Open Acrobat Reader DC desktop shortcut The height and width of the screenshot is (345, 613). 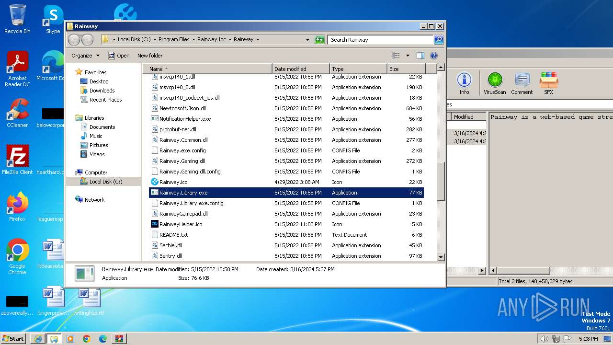[x=17, y=69]
